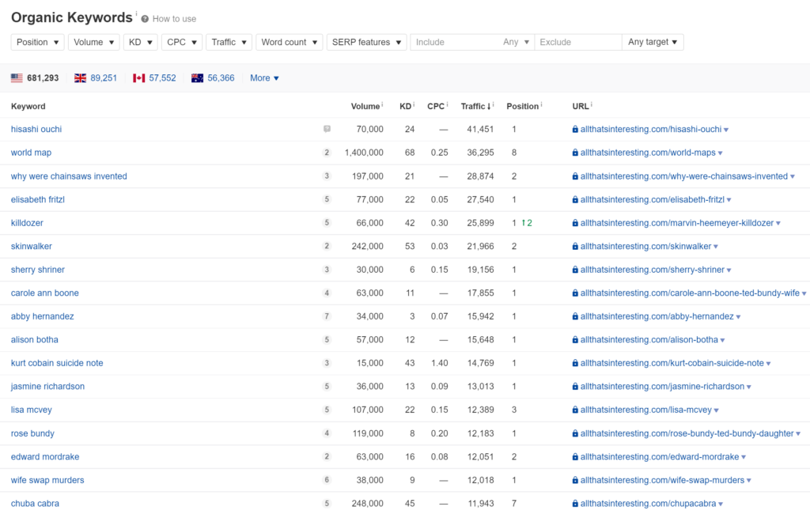Select United States 681,293 keywords tab

click(x=35, y=78)
